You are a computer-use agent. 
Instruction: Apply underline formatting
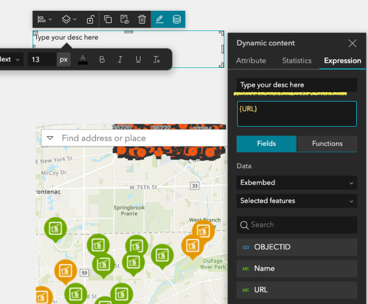[x=138, y=60]
